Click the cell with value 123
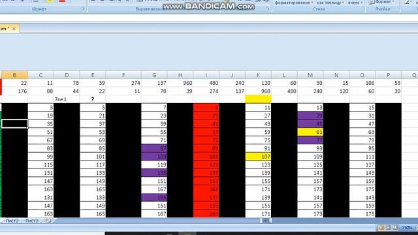 (258, 164)
